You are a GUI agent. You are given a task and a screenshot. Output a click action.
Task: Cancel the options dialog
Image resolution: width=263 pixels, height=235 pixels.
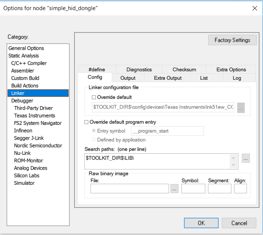[239, 223]
